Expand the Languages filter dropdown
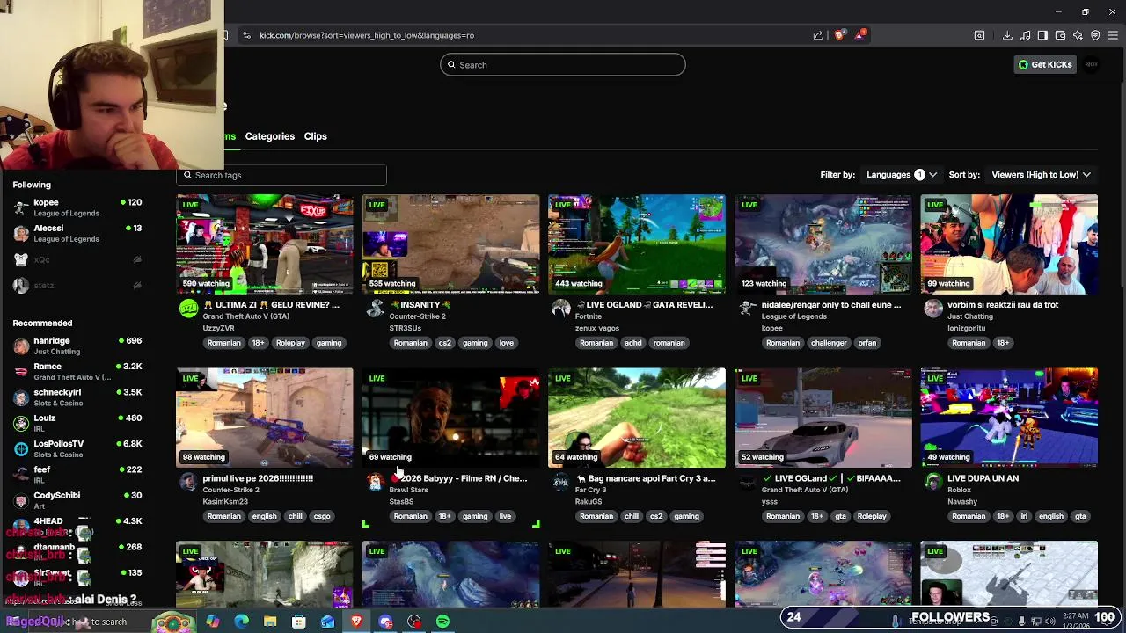Screen dimensions: 1126x633 tap(901, 175)
